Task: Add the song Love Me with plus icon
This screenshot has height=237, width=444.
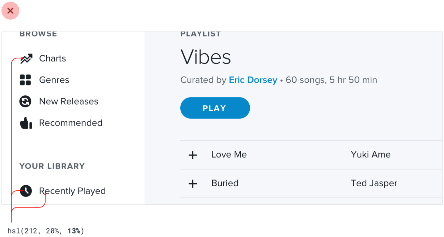Action: [x=193, y=155]
